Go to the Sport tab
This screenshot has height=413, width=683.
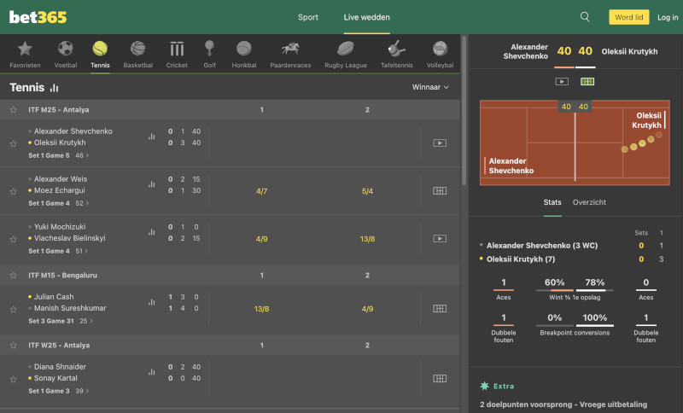click(x=308, y=17)
